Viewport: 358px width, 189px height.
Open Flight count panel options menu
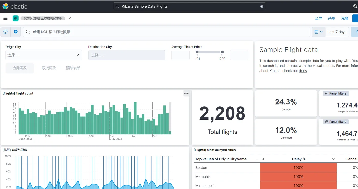pyautogui.click(x=186, y=93)
